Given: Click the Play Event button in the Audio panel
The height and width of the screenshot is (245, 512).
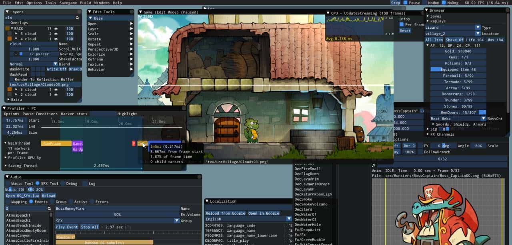Looking at the screenshot, I should pos(66,227).
